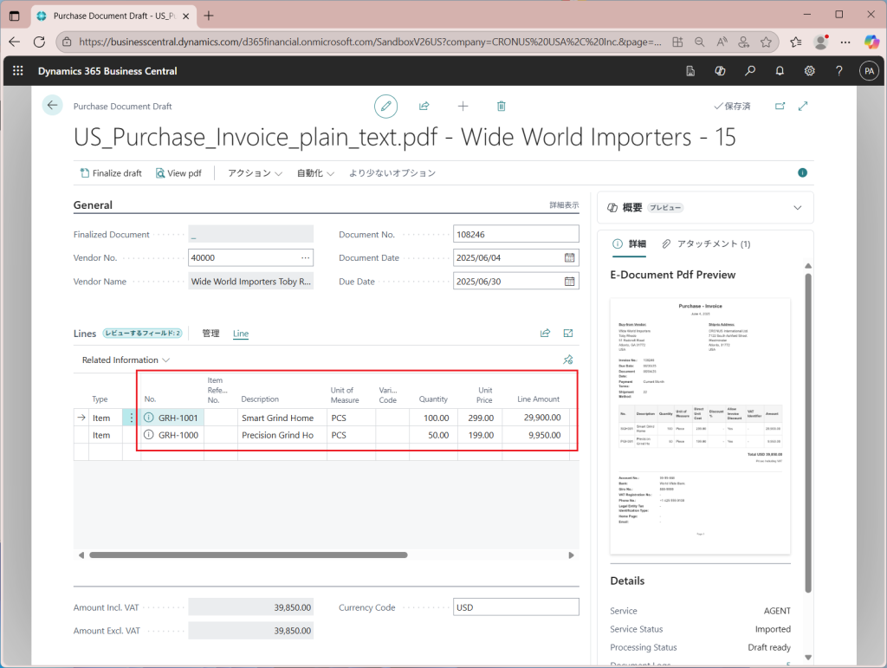Image resolution: width=887 pixels, height=668 pixels.
Task: Personalize lines with the pin icon
Action: pyautogui.click(x=568, y=360)
